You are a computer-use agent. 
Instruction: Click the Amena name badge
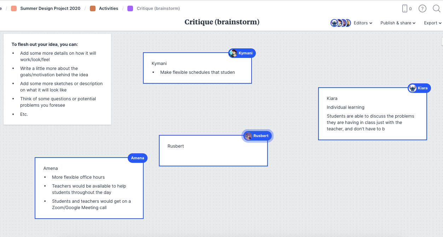tap(138, 158)
